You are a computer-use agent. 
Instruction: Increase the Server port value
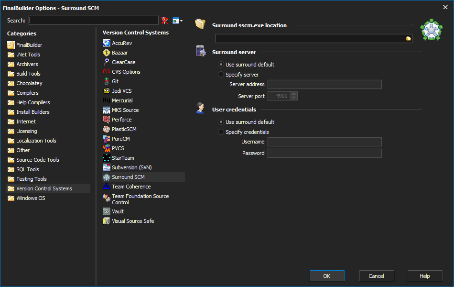(x=293, y=94)
